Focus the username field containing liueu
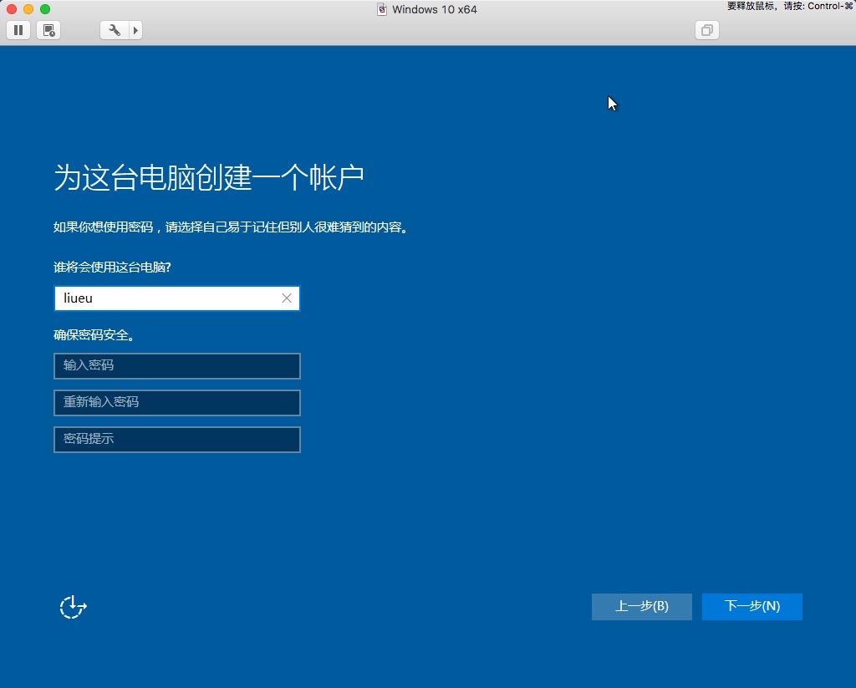This screenshot has width=856, height=688. 177,298
